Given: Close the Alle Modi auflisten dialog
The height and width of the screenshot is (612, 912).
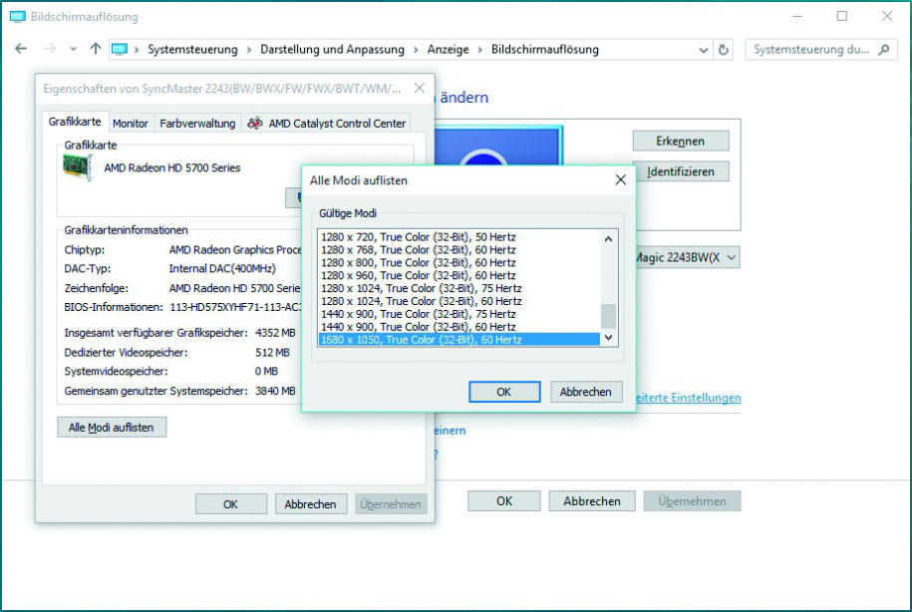Looking at the screenshot, I should click(620, 180).
